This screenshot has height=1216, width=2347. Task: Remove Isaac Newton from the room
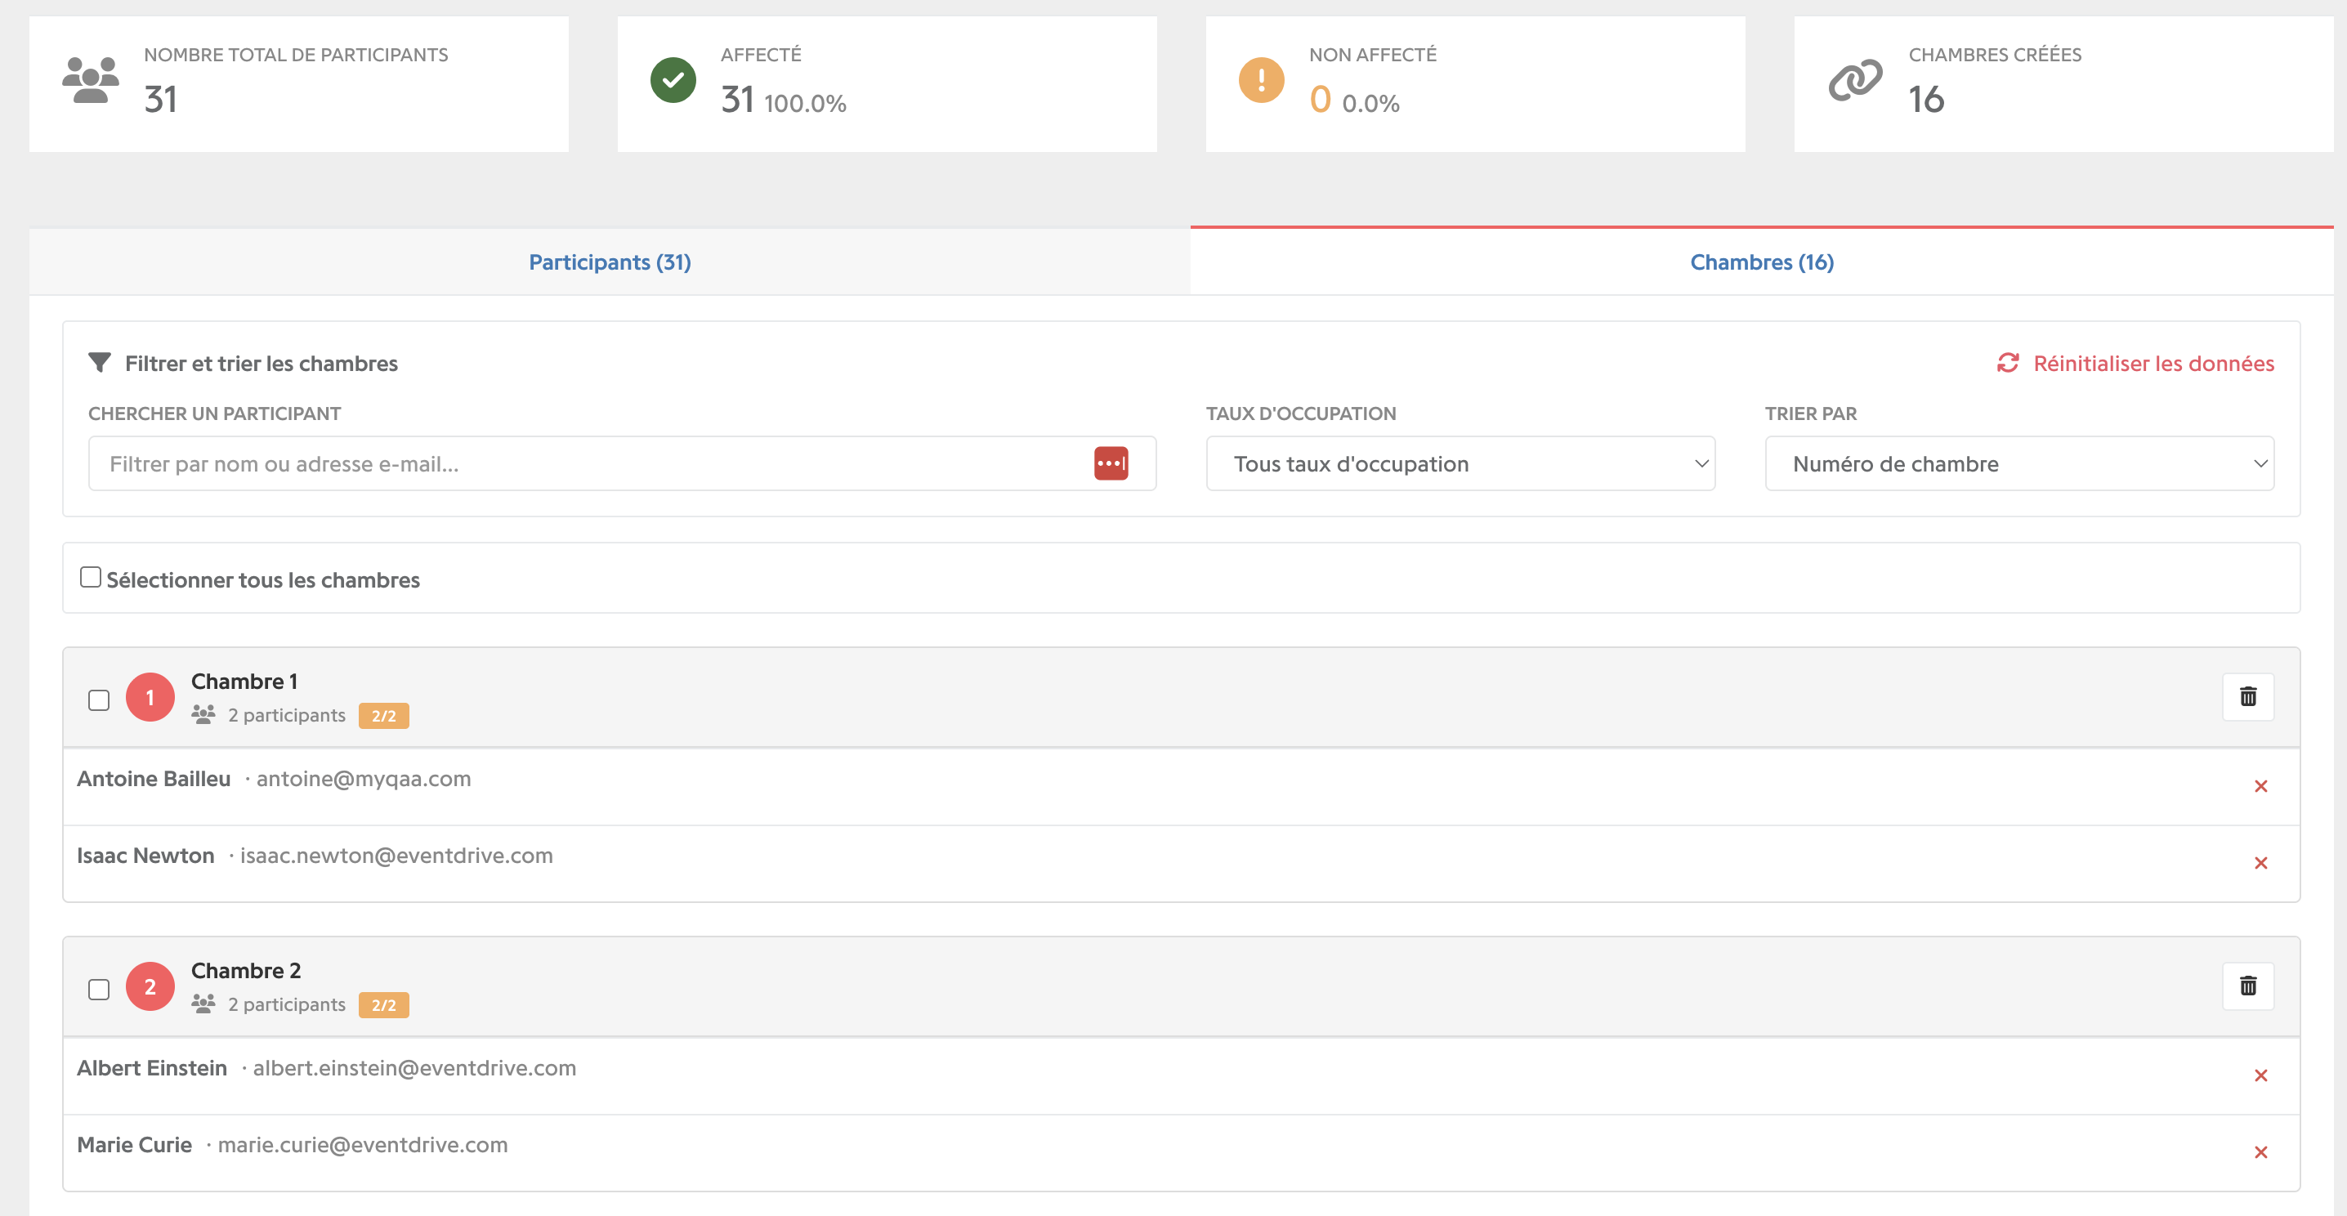(2260, 863)
